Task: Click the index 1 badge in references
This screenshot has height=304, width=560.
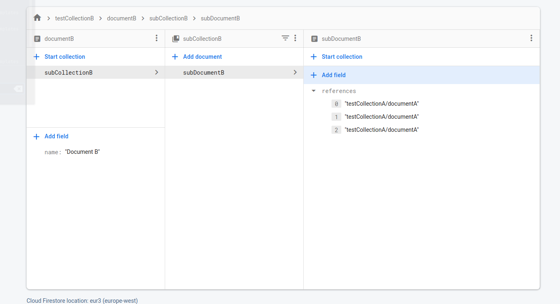Action: [336, 117]
